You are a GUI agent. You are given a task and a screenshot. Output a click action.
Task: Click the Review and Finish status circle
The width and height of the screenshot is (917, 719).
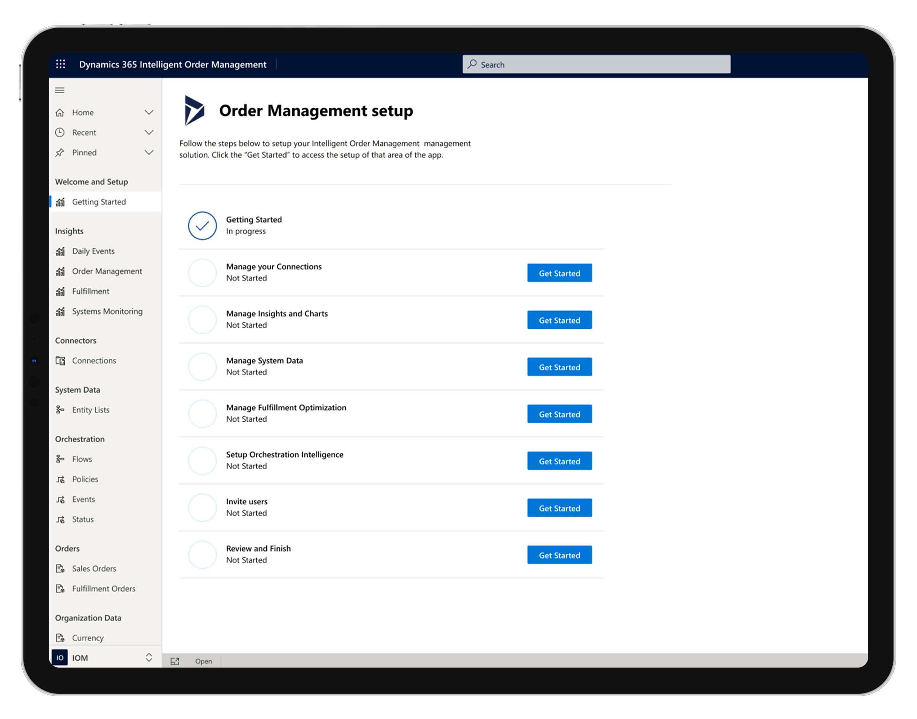click(202, 555)
